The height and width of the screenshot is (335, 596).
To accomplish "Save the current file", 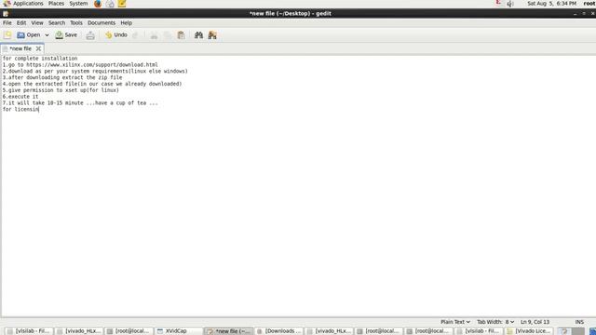I will click(x=66, y=35).
